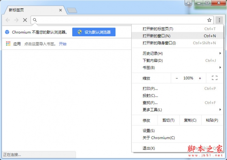The image size is (227, 160).
Task: Stop page loading with X icon
Action: coord(25,20)
